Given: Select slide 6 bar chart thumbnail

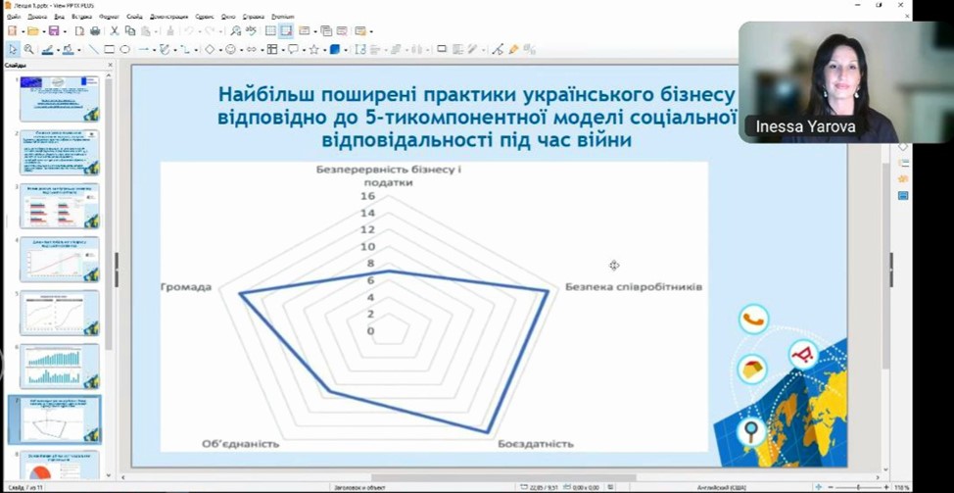Looking at the screenshot, I should click(x=60, y=366).
